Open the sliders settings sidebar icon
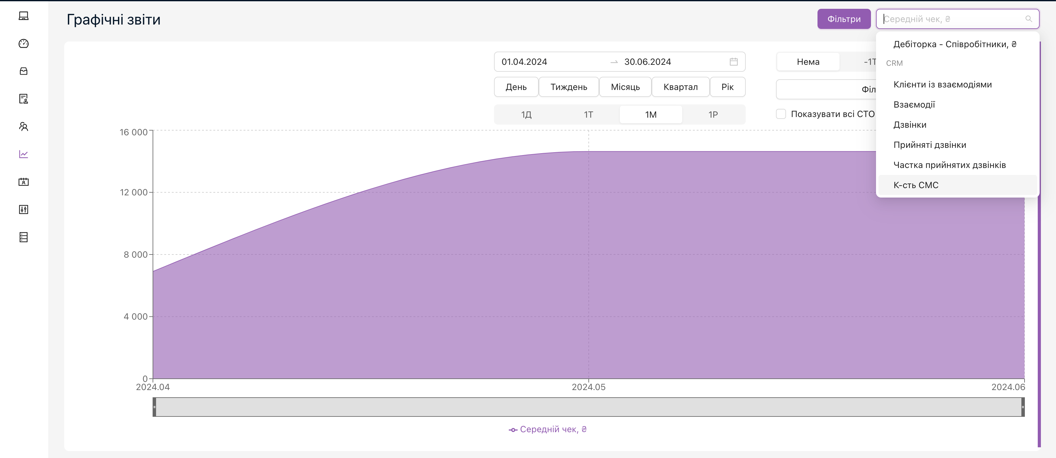Screen dimensions: 1056x458 tap(23, 209)
